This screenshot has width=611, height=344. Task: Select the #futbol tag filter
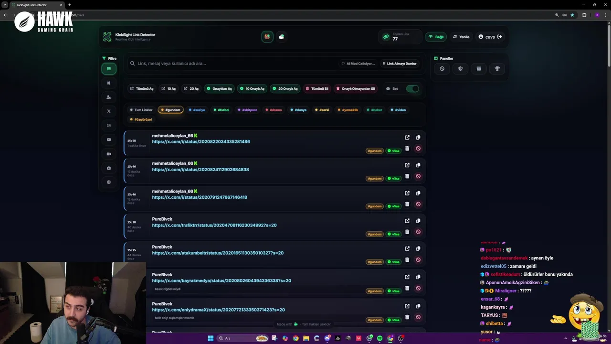221,110
